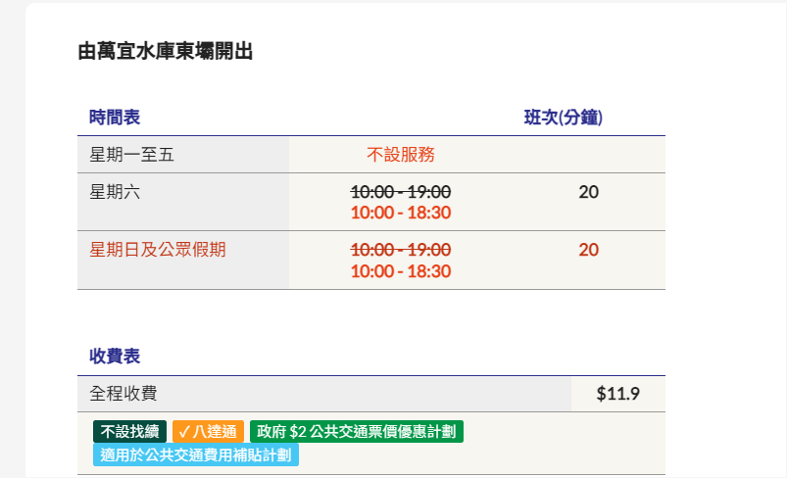Viewport: 787px width, 478px height.
Task: Click the struck-through 10:00 - 19:00 for 星期六
Action: (x=401, y=191)
